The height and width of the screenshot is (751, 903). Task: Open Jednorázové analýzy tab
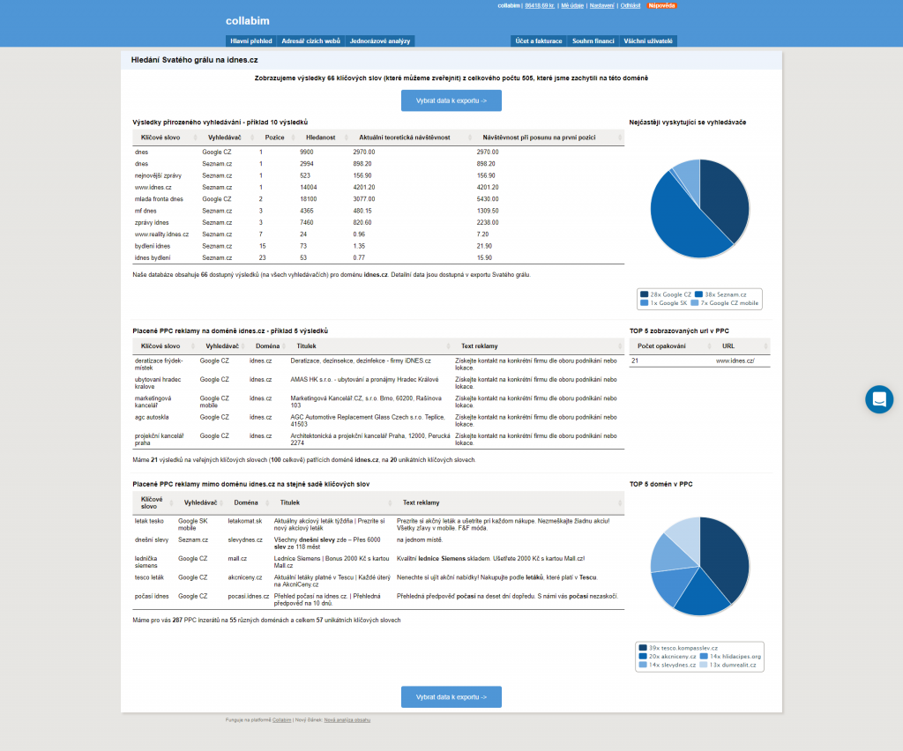379,41
